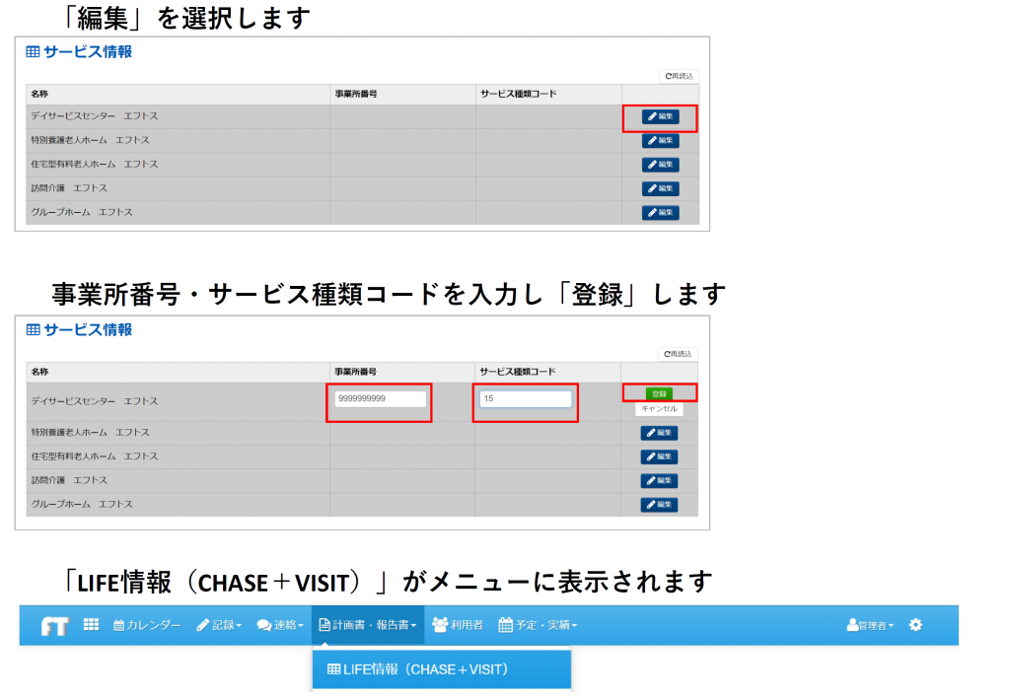The image size is (1010, 700).
Task: Open the apps grid icon in the navbar
Action: pos(93,624)
